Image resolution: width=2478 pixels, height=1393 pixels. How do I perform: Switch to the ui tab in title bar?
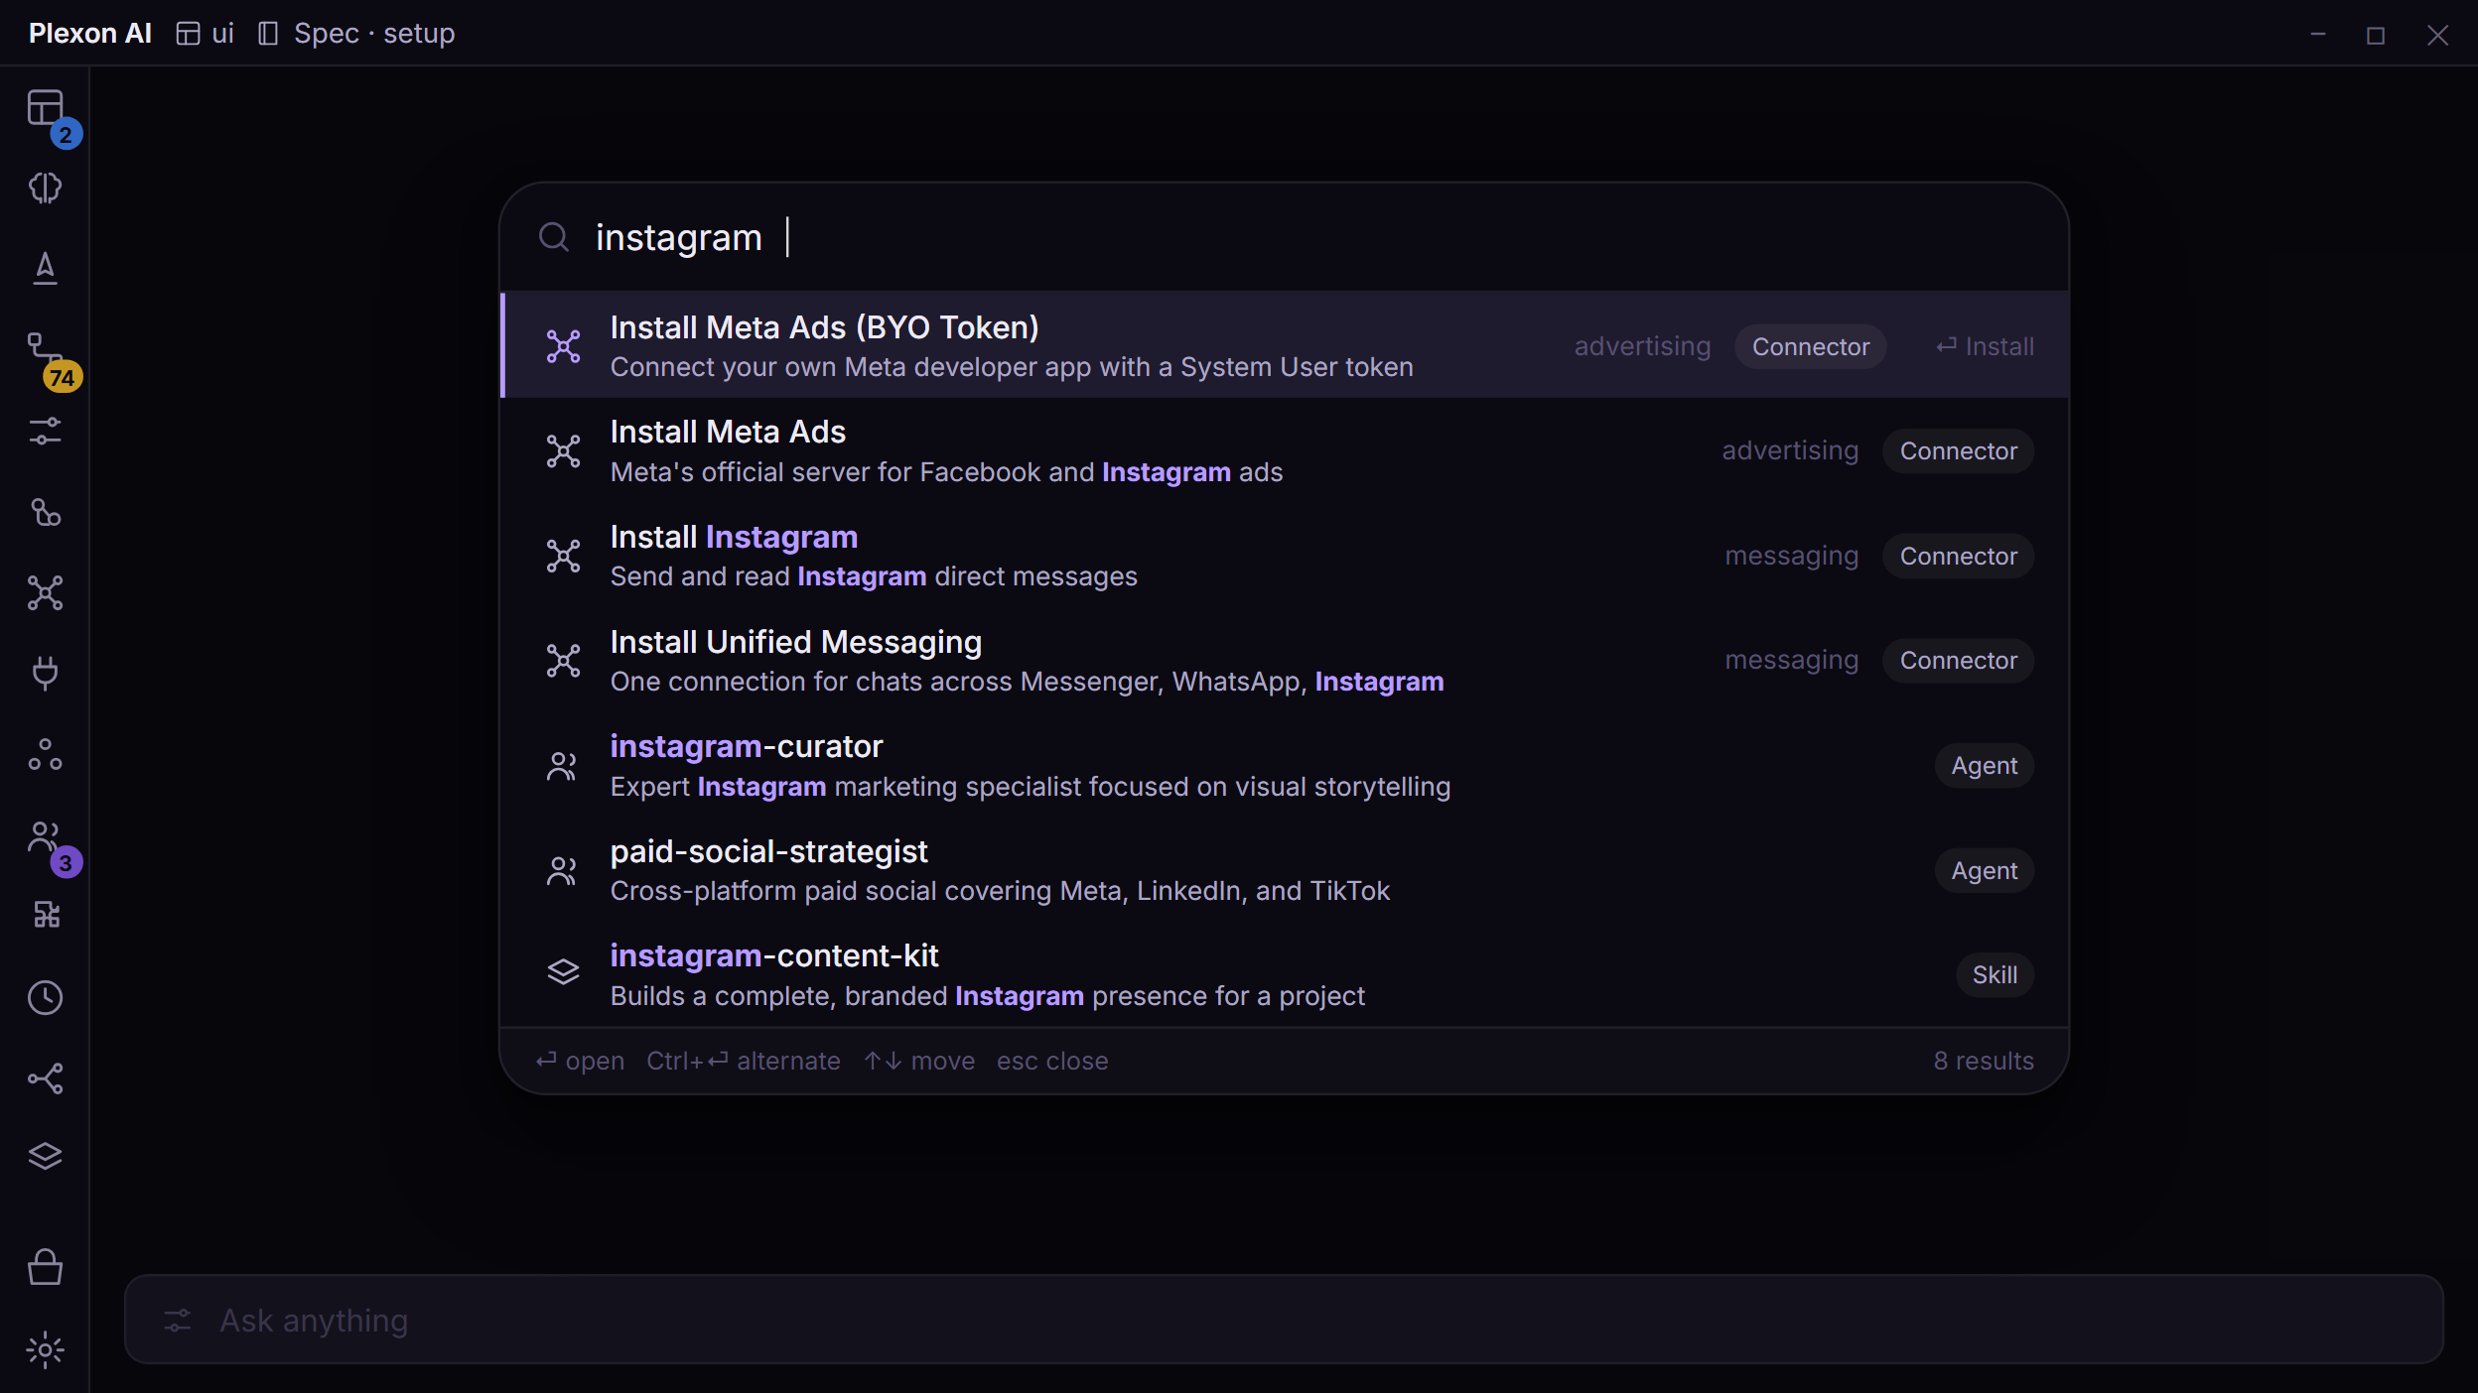(206, 34)
